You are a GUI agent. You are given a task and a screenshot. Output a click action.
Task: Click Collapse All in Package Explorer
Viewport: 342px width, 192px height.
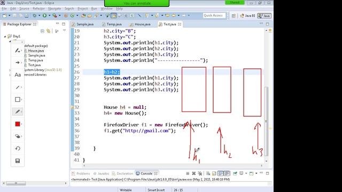pos(43,31)
